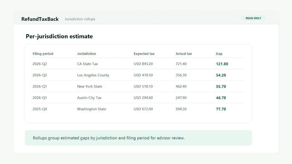The width and height of the screenshot is (292, 164).
Task: Click the Gap column header
Action: pyautogui.click(x=219, y=53)
